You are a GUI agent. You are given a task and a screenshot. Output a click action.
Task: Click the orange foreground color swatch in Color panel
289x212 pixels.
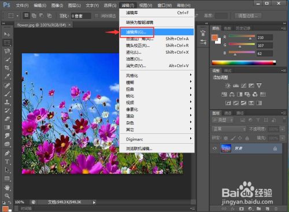click(214, 38)
